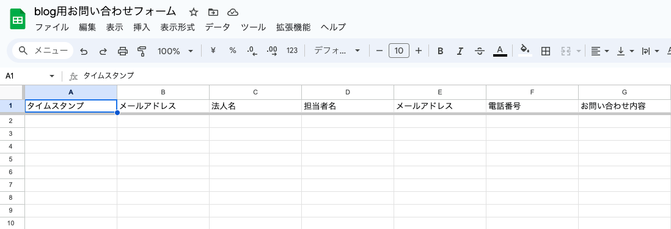Expand the Name box dropdown arrow
671x229 pixels.
coord(52,76)
